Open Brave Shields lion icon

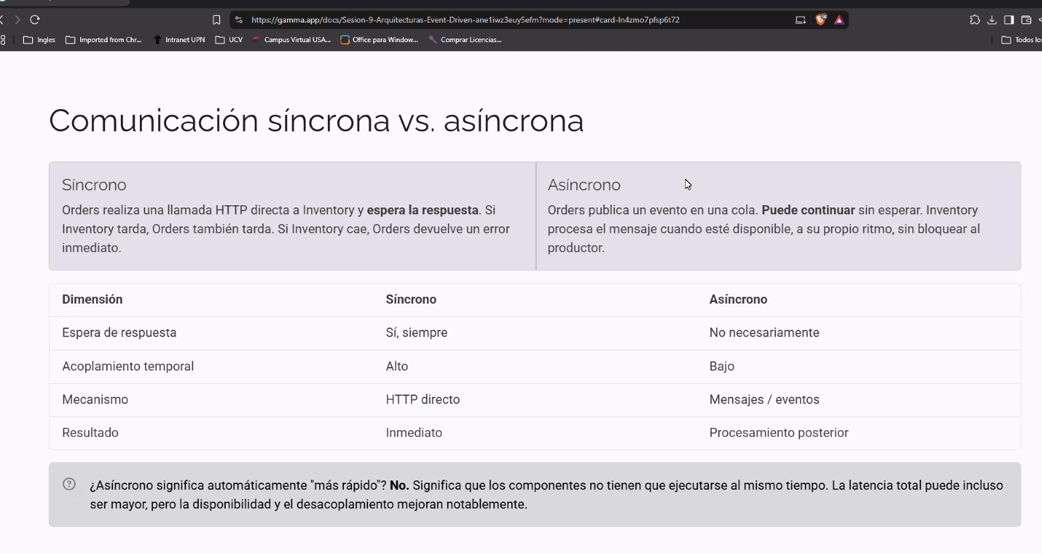click(x=821, y=20)
